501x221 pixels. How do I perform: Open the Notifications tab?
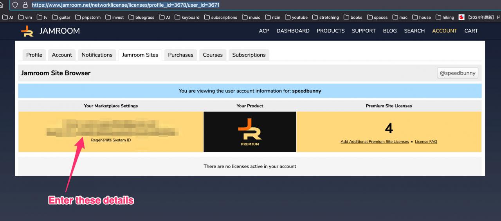point(97,55)
